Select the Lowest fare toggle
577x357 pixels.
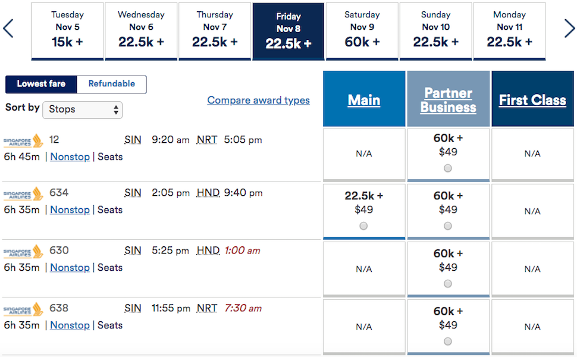tap(41, 84)
